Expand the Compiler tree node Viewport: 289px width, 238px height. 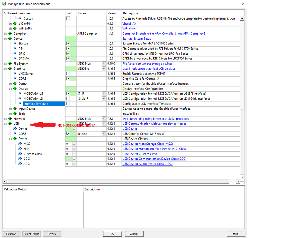click(5, 34)
